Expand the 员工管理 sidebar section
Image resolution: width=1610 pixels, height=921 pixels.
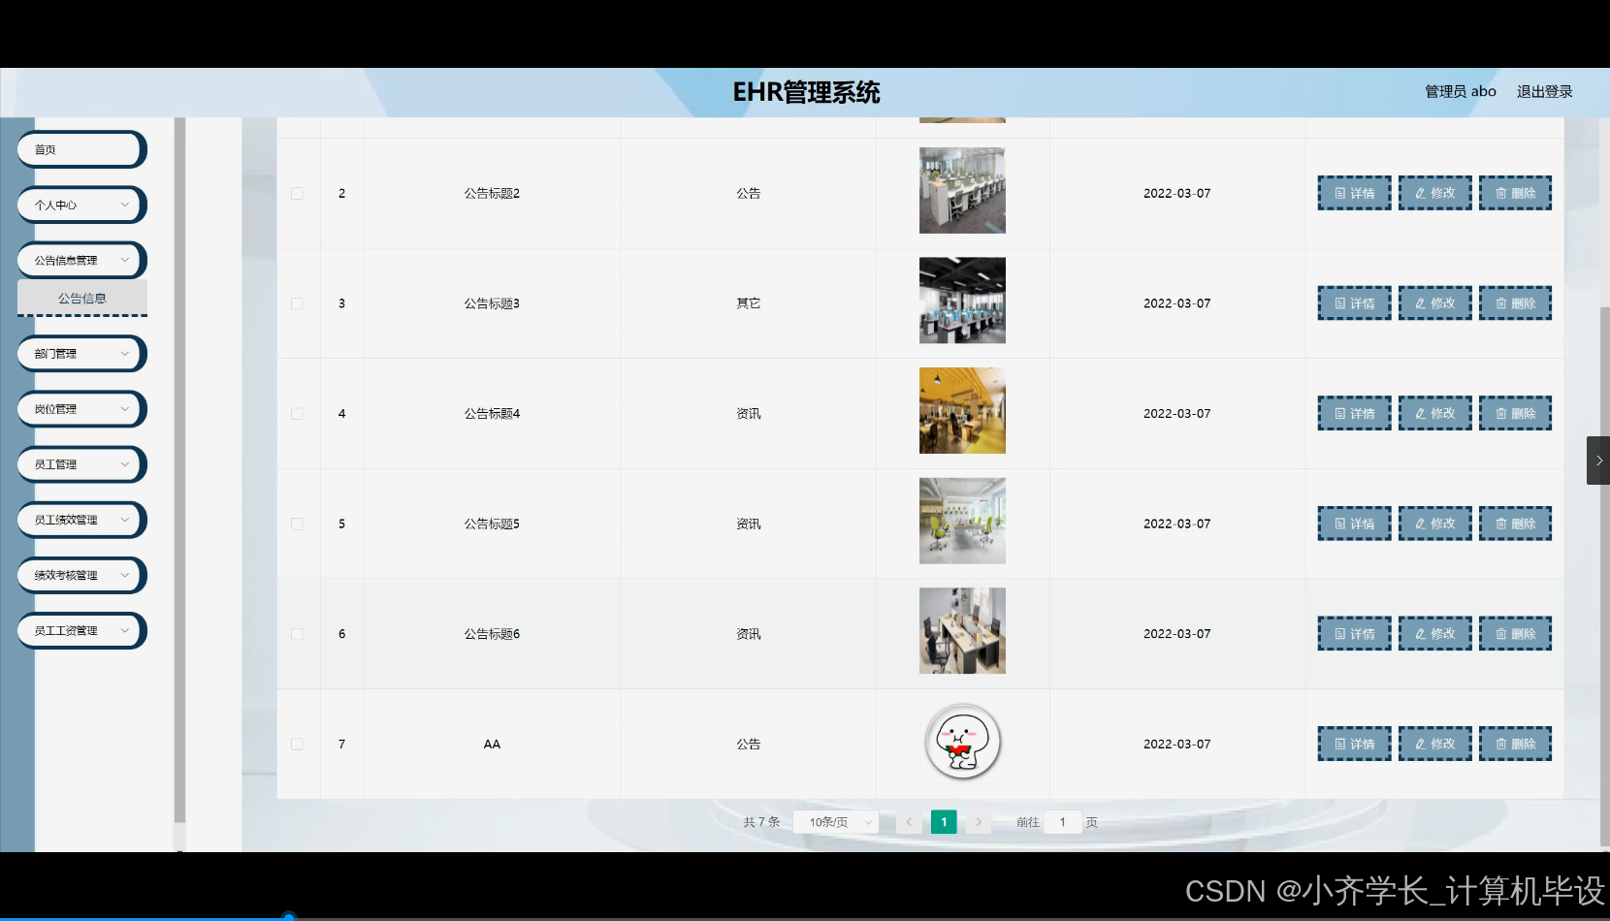click(80, 464)
